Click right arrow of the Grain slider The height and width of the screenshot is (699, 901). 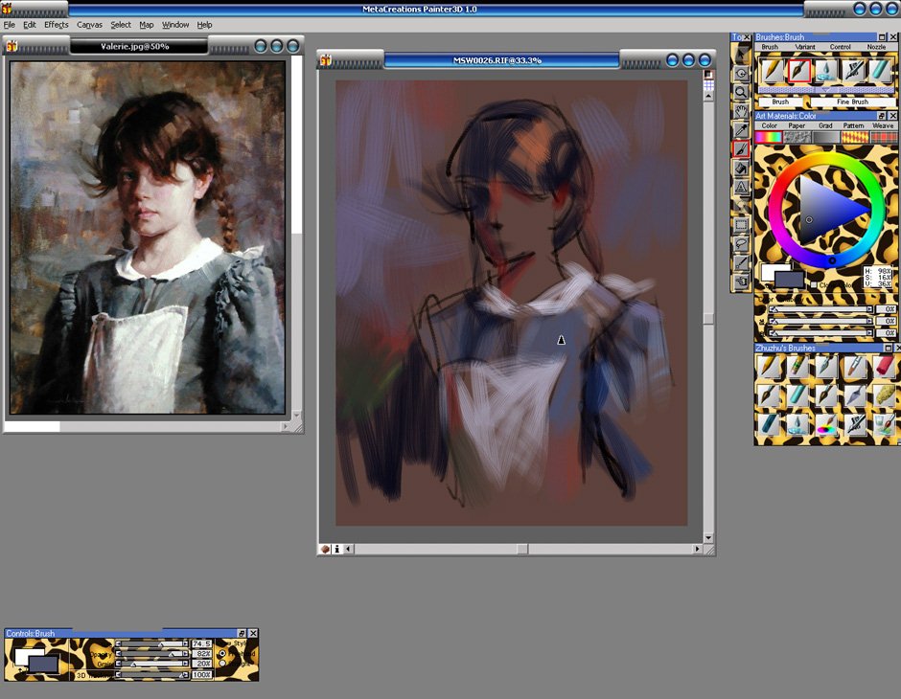pos(186,664)
